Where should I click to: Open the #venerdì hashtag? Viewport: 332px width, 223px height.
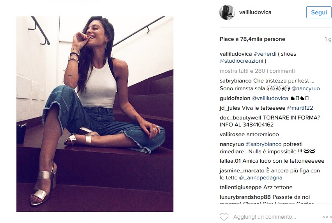pyautogui.click(x=265, y=54)
